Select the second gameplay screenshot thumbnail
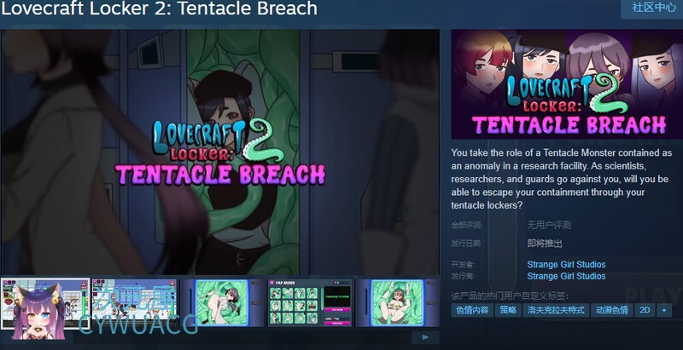 coord(135,303)
